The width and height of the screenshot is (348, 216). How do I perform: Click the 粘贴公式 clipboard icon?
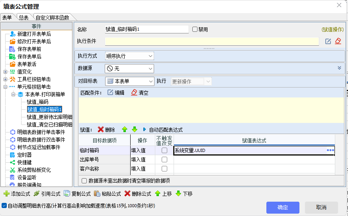[97, 194]
